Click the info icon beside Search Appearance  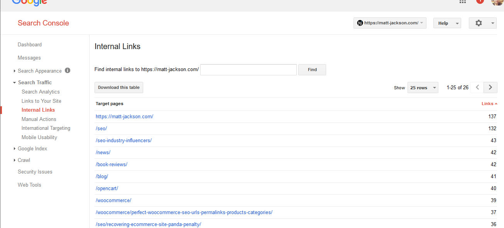pos(68,70)
